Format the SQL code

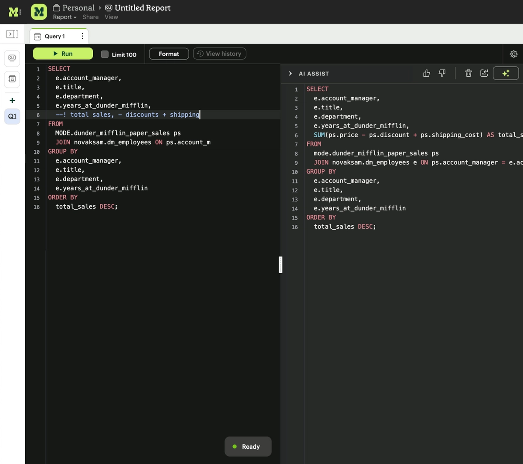(168, 54)
